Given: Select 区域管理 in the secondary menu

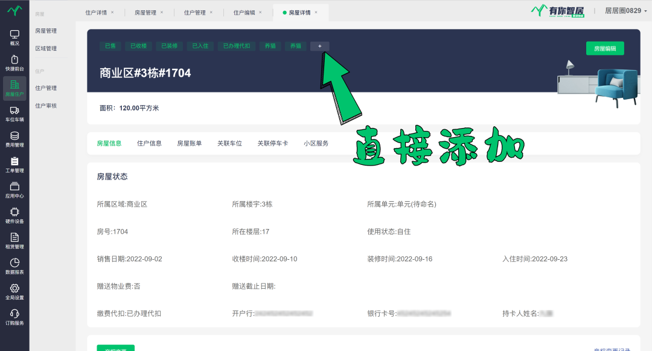Looking at the screenshot, I should (x=46, y=48).
